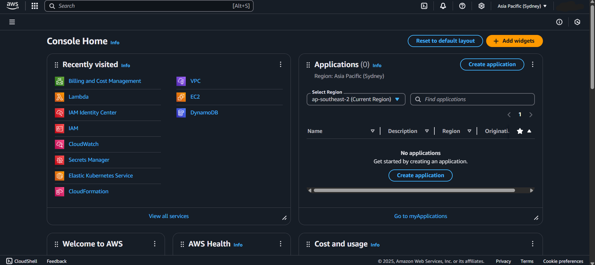Viewport: 595px width, 265px height.
Task: Focus the Find applications search field
Action: pos(473,99)
